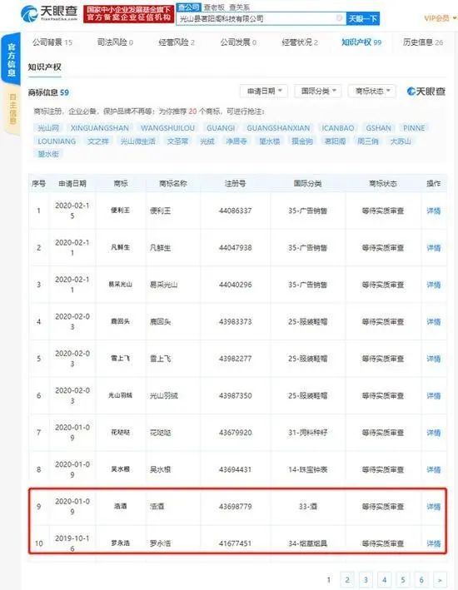Select registration number 44047938
The height and width of the screenshot is (590, 458).
tap(236, 248)
